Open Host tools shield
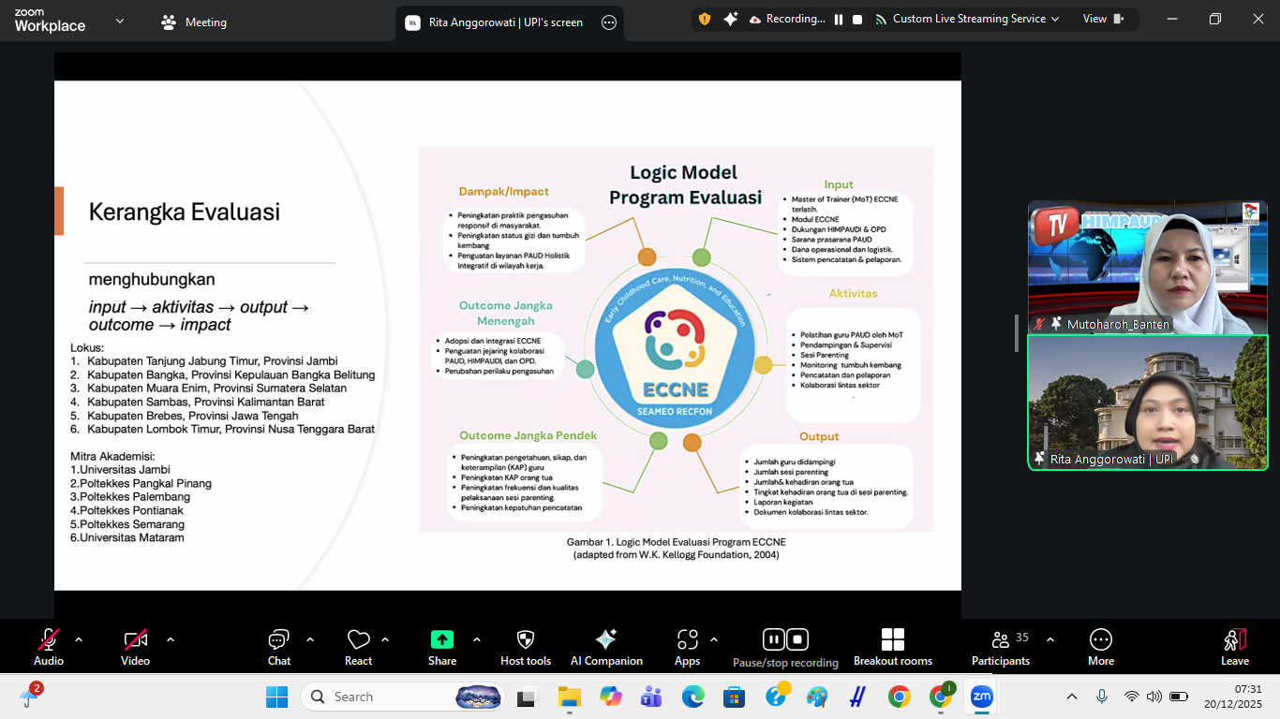This screenshot has height=719, width=1280. pos(526,647)
